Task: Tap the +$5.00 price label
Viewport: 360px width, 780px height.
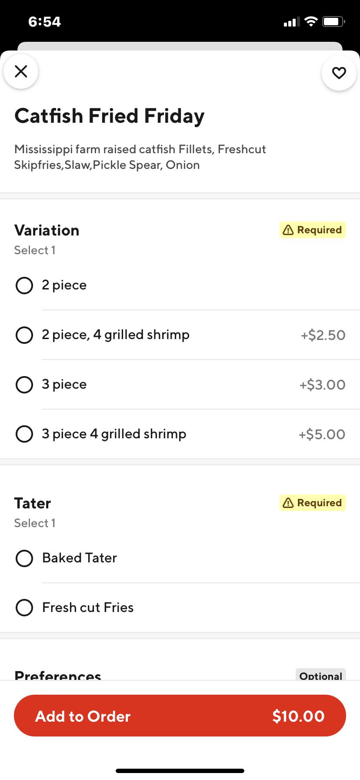Action: pos(322,434)
